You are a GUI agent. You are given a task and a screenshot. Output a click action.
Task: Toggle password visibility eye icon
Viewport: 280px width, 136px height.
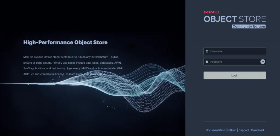point(262,62)
